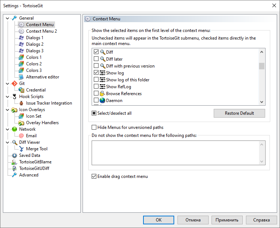Collapse the Diff Viewer tree node

[x=8, y=142]
